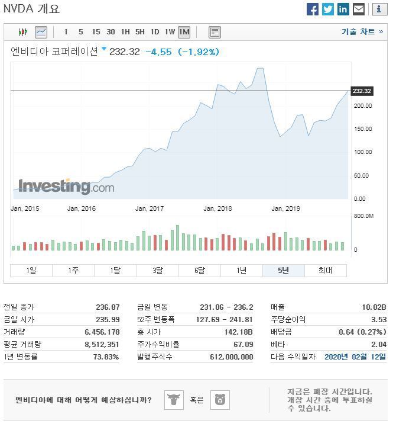Select the 3달 time range tab

coord(157,271)
